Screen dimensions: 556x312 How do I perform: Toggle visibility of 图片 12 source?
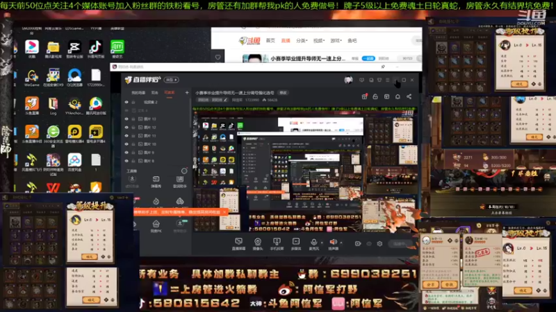click(x=126, y=128)
